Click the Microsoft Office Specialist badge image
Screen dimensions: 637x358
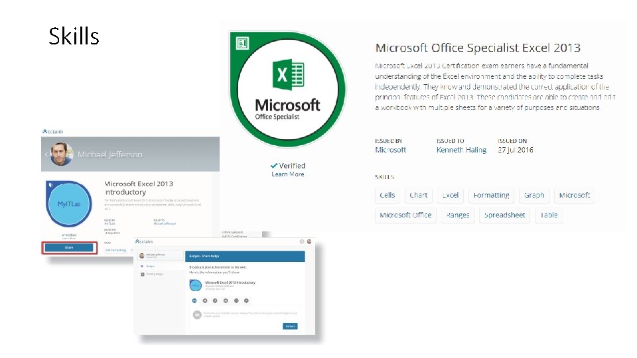pos(287,89)
